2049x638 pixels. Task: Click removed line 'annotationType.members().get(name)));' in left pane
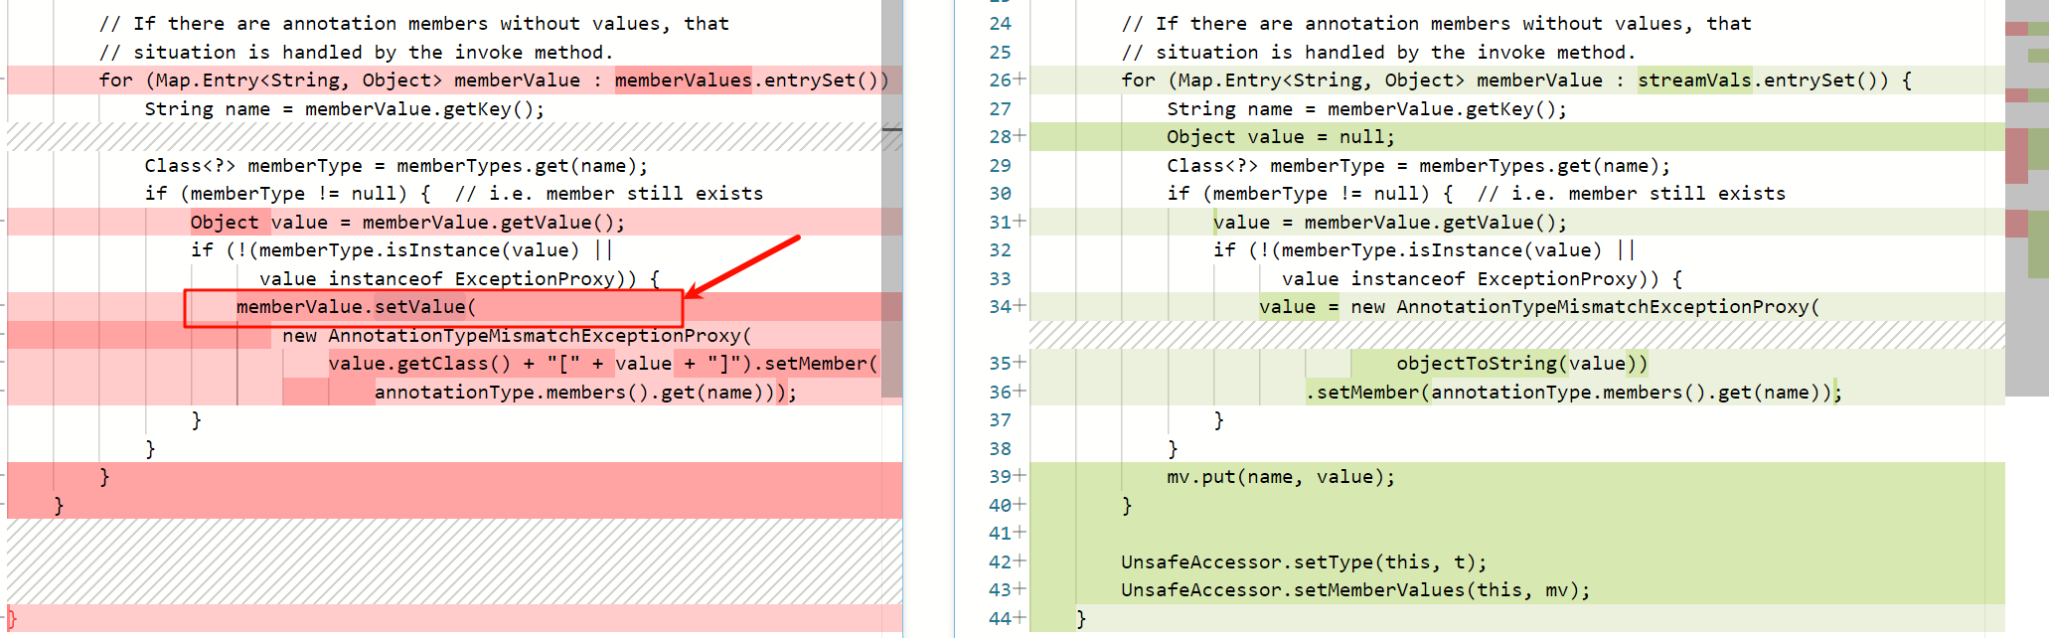pos(586,392)
